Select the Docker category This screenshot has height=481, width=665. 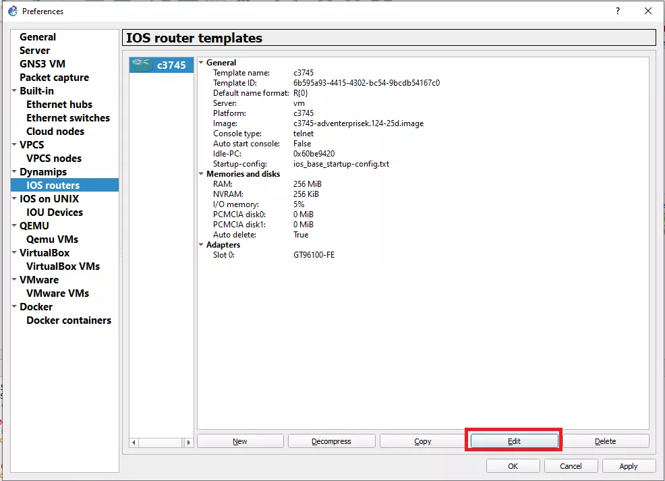36,307
